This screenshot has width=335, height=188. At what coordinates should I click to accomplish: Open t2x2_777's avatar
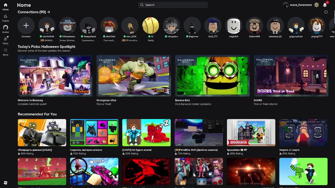[213, 26]
